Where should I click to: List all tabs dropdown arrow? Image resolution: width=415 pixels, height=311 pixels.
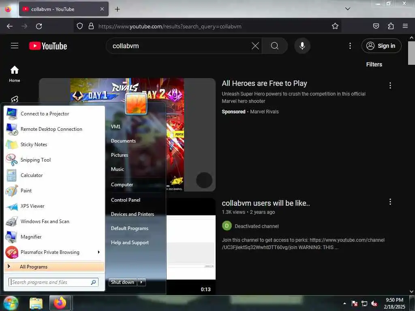tap(347, 9)
